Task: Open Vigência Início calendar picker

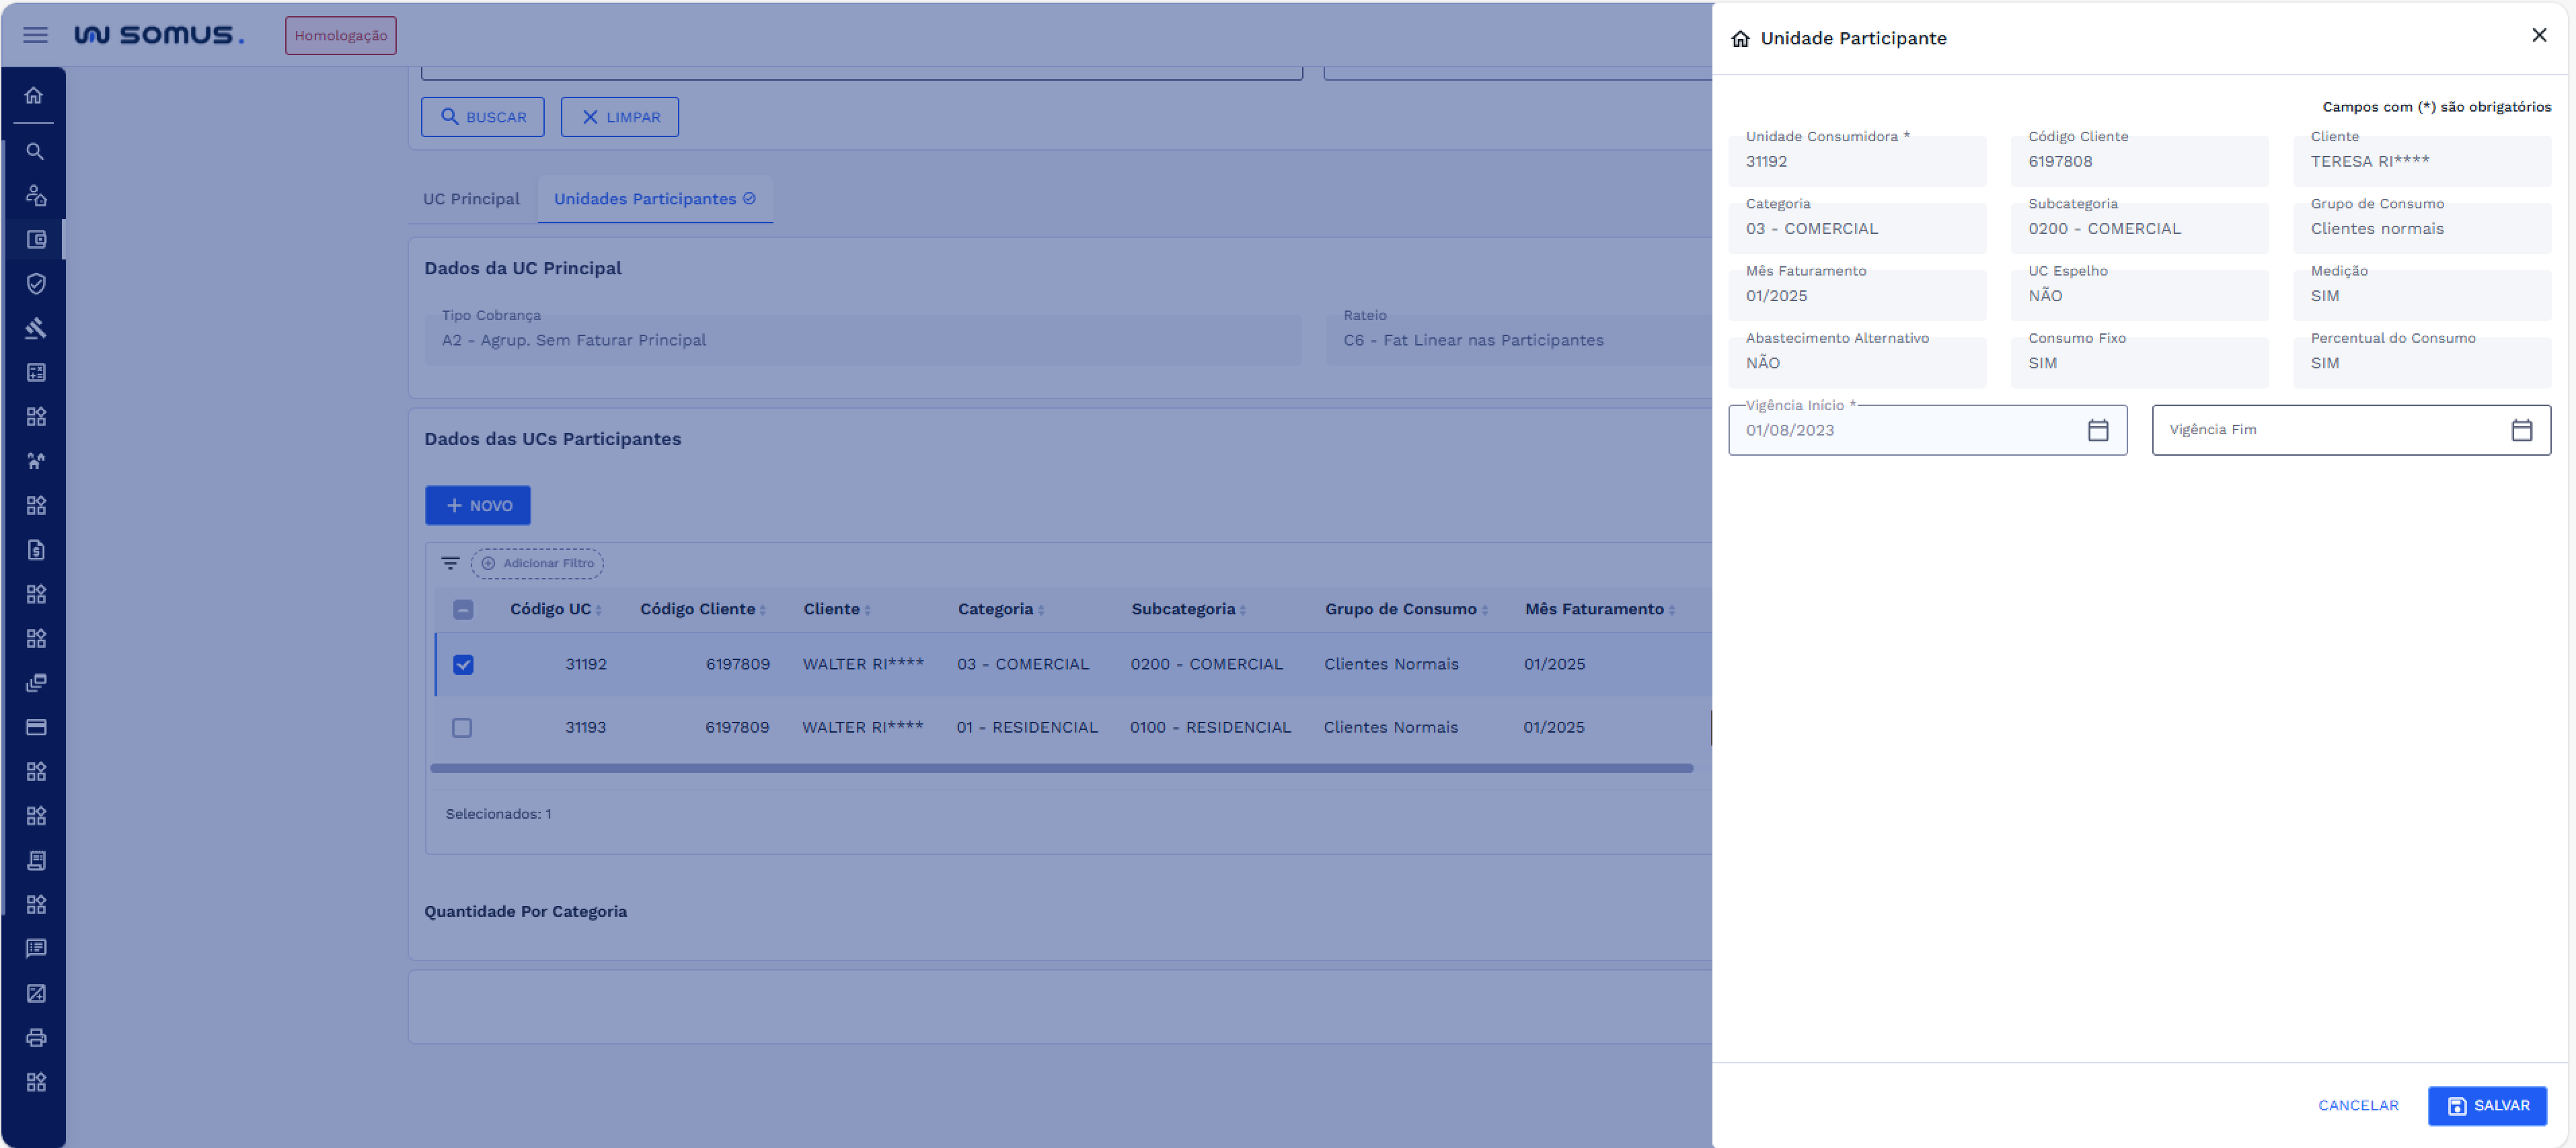Action: [x=2098, y=431]
